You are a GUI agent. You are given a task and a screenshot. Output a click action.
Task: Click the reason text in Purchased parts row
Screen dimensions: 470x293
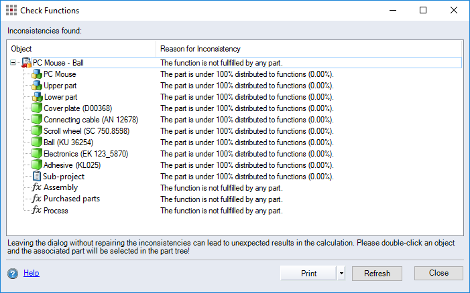click(221, 199)
